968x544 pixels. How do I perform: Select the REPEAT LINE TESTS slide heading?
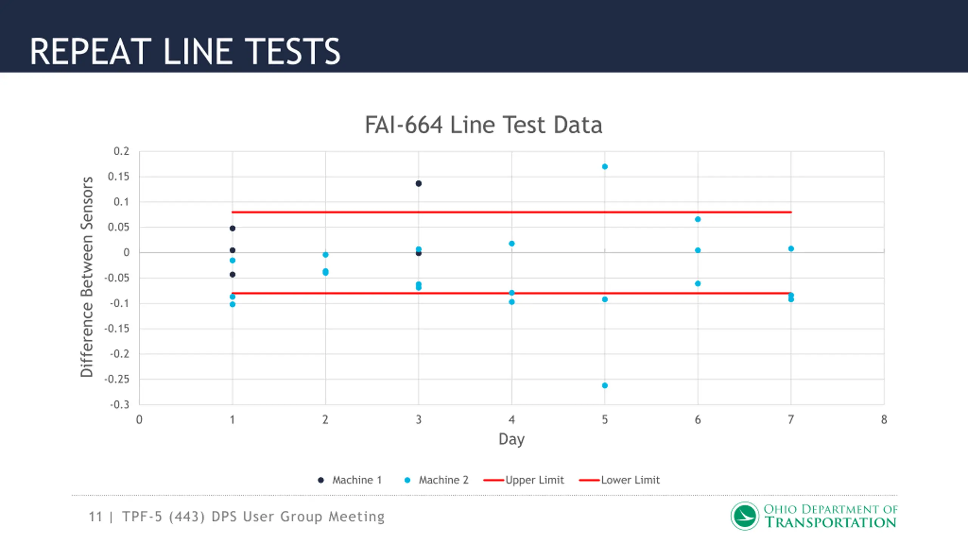pyautogui.click(x=185, y=51)
